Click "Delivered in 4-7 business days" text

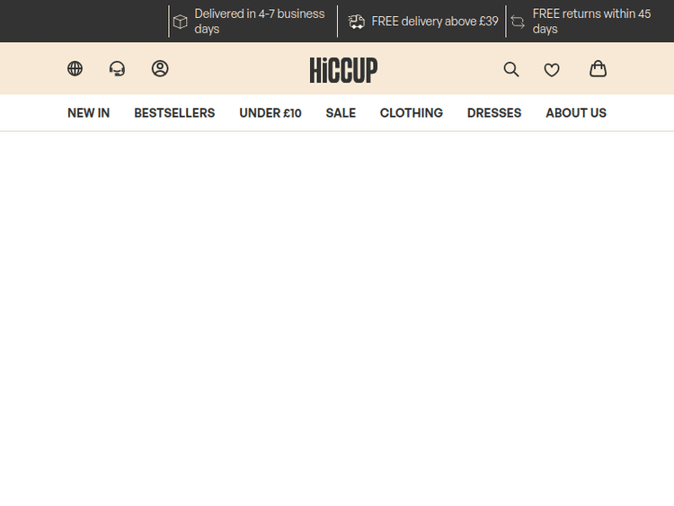[x=259, y=22]
